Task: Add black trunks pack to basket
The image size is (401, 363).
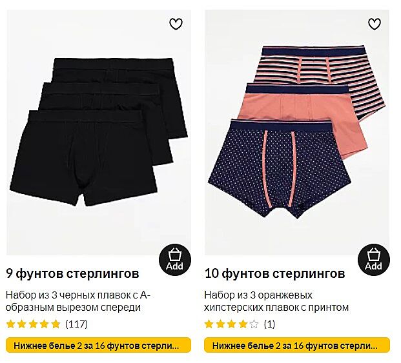Action: 175,260
